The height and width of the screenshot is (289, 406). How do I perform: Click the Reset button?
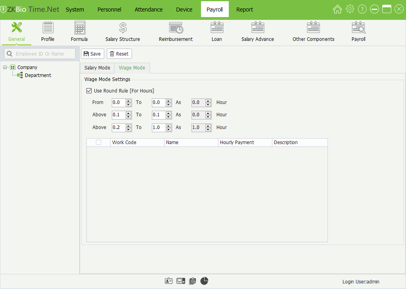pos(119,54)
